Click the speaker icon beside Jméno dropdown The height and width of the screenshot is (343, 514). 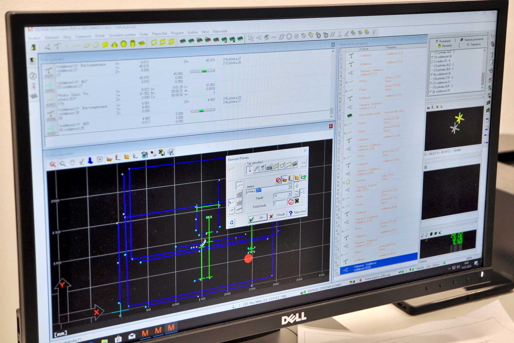[x=297, y=185]
